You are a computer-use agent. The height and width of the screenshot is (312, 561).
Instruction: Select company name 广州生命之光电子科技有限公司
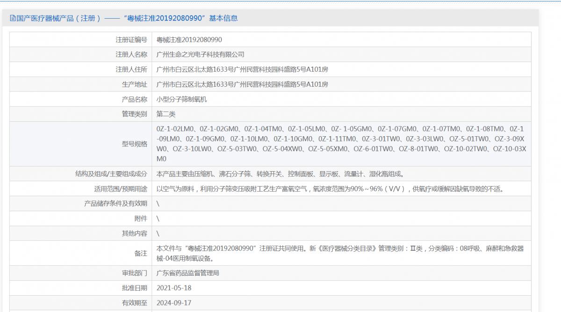click(x=201, y=55)
